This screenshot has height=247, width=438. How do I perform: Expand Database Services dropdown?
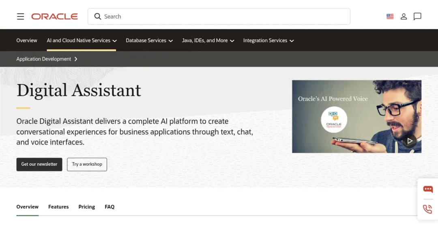point(149,41)
